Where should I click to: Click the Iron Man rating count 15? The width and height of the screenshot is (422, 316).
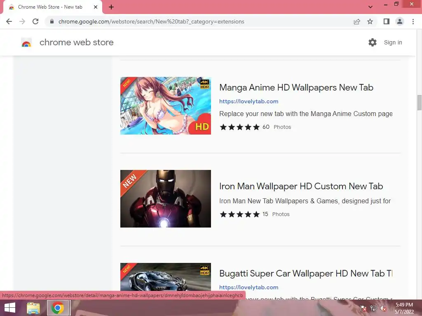pos(265,214)
